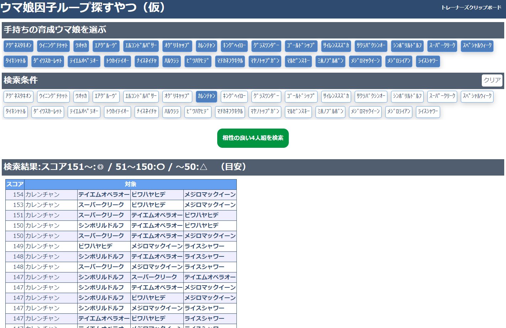Select サイレンススズカ in search conditions

336,97
